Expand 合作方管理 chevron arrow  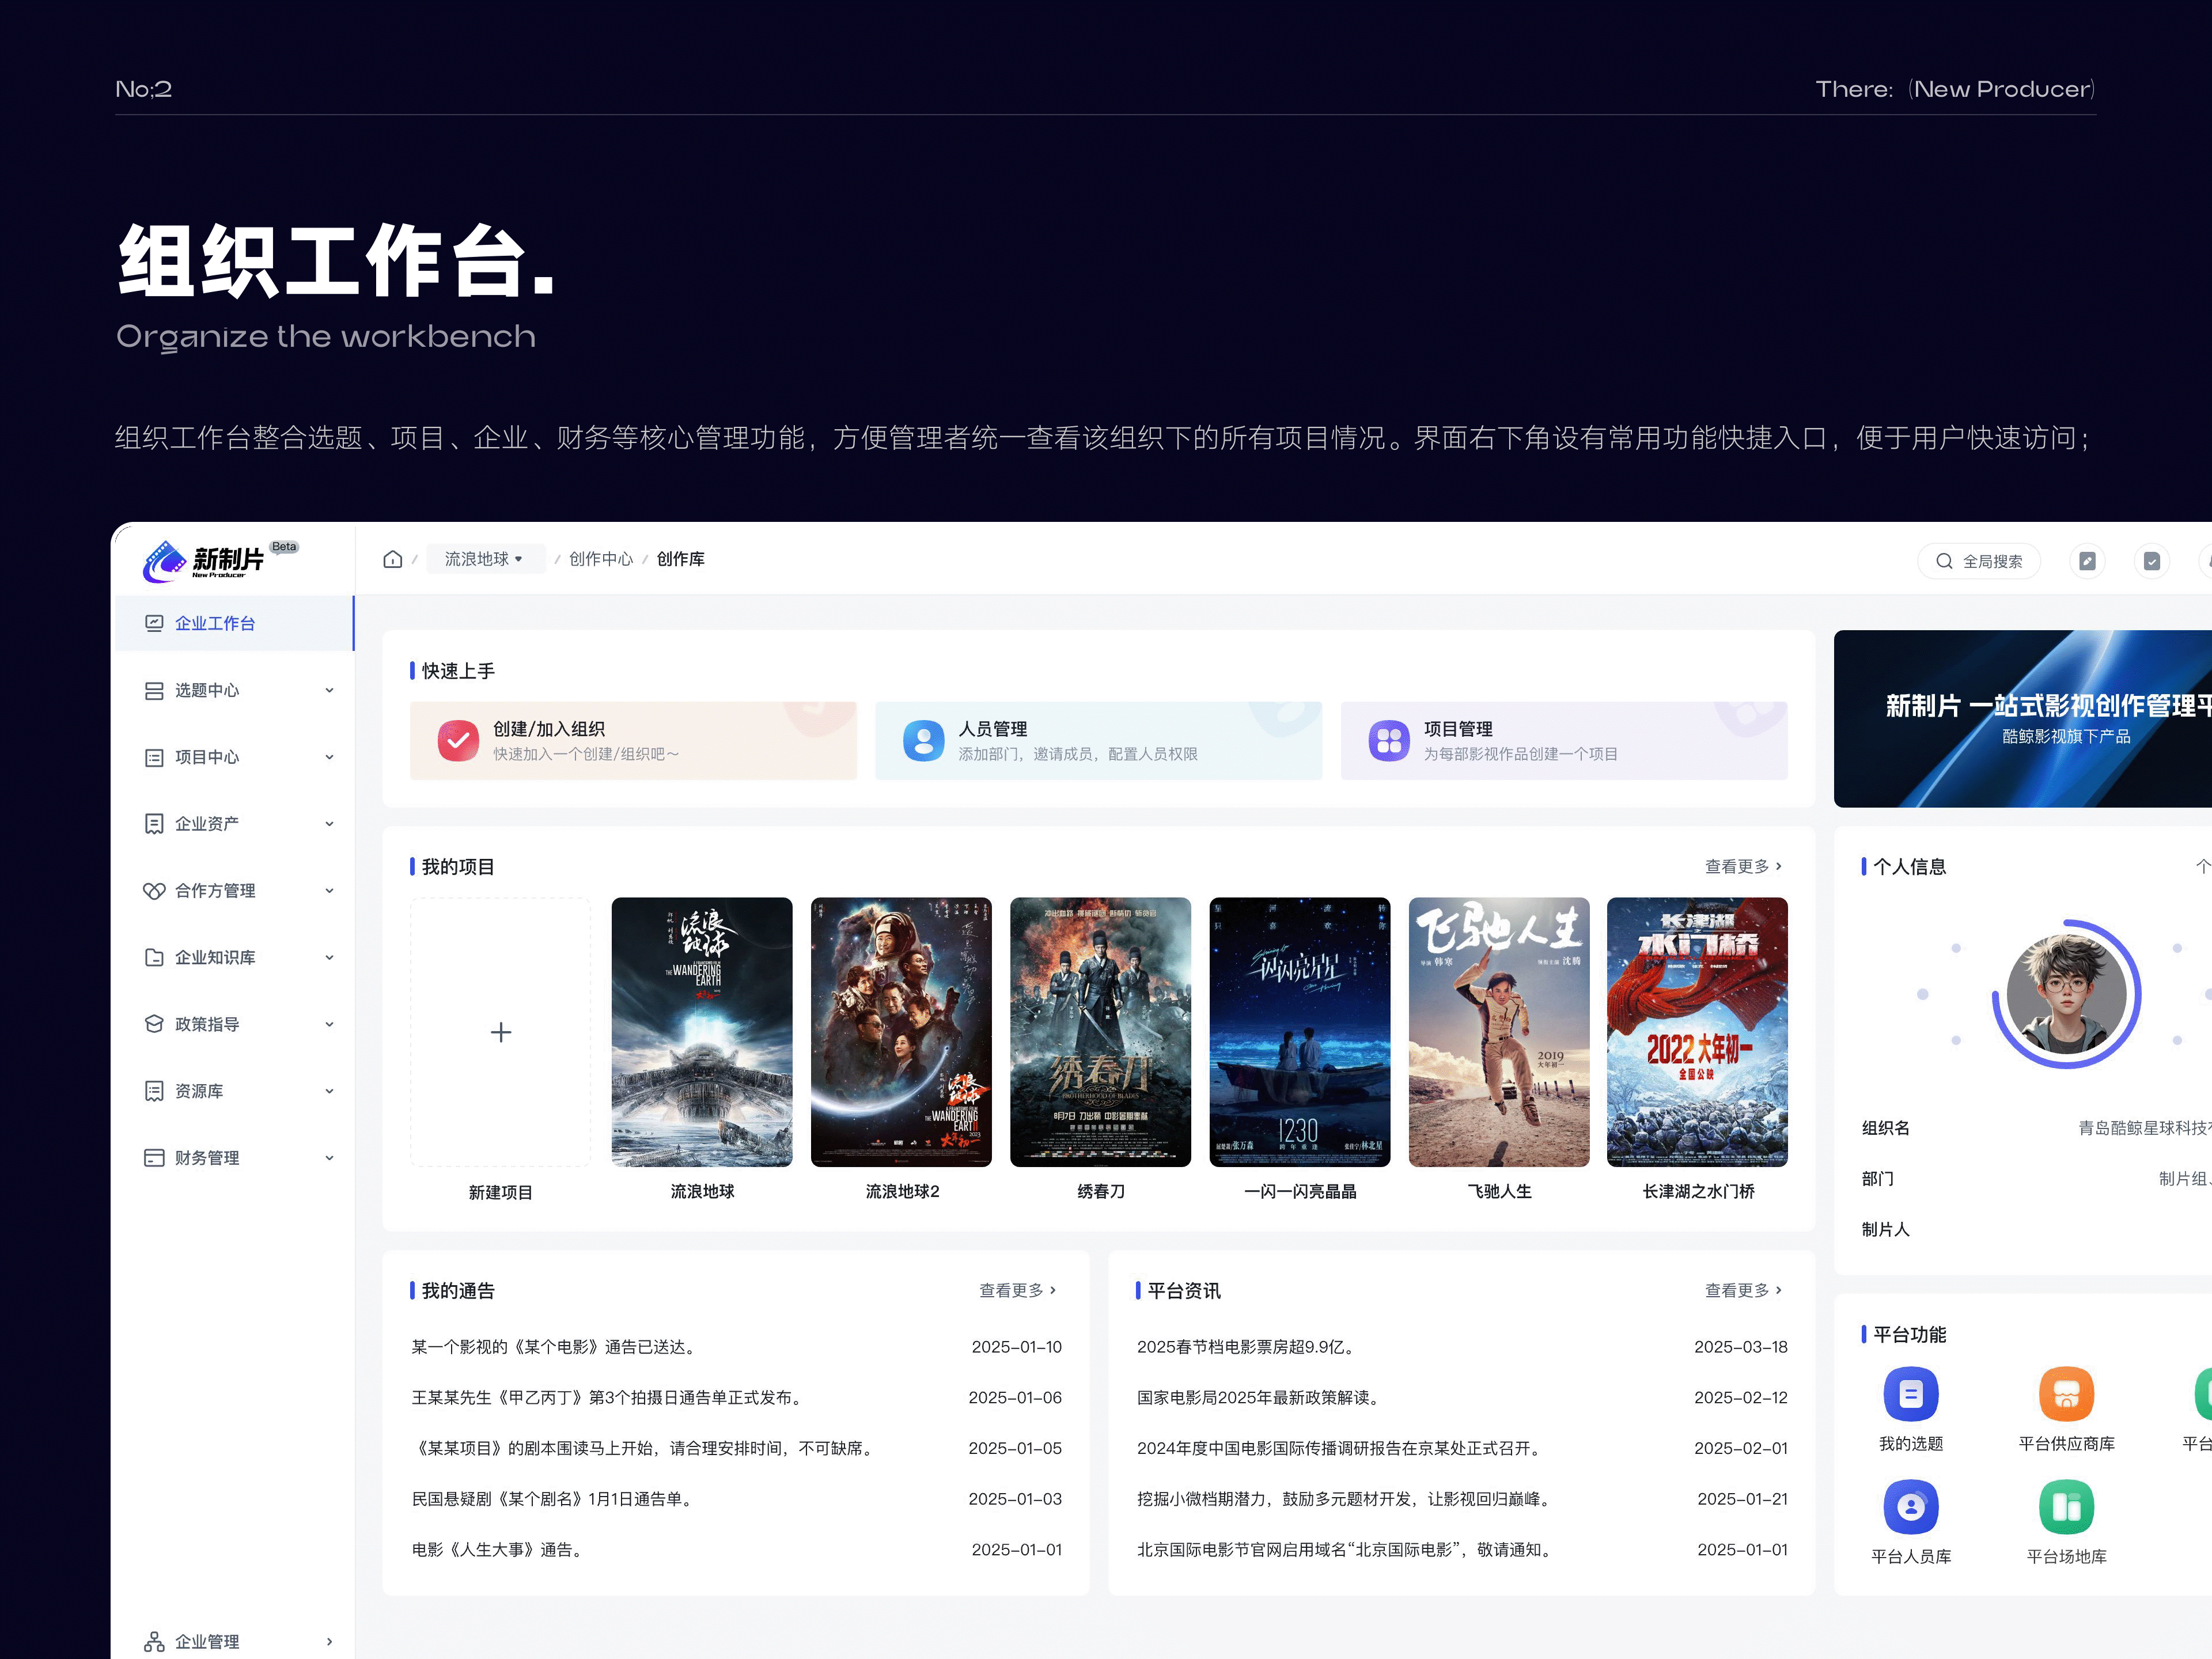329,891
